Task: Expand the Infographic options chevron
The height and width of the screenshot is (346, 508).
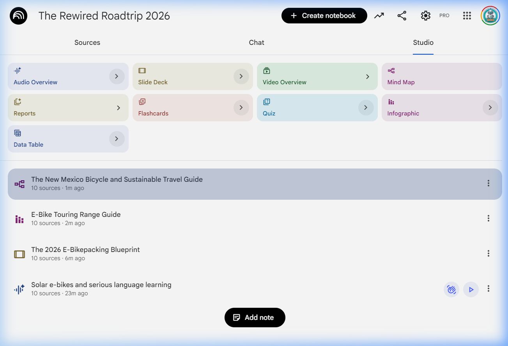Action: point(490,108)
